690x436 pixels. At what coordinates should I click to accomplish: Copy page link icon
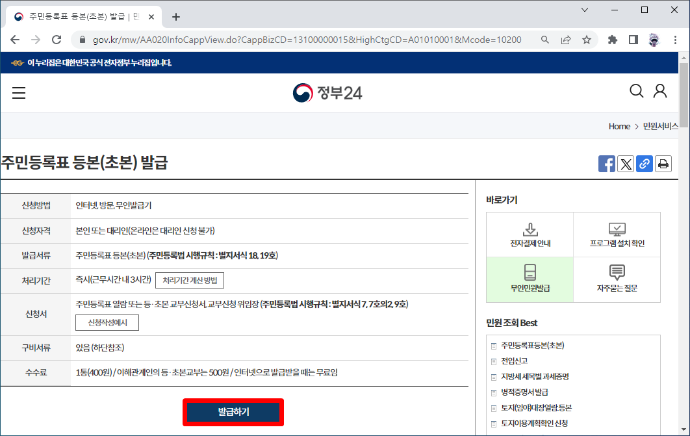[645, 164]
